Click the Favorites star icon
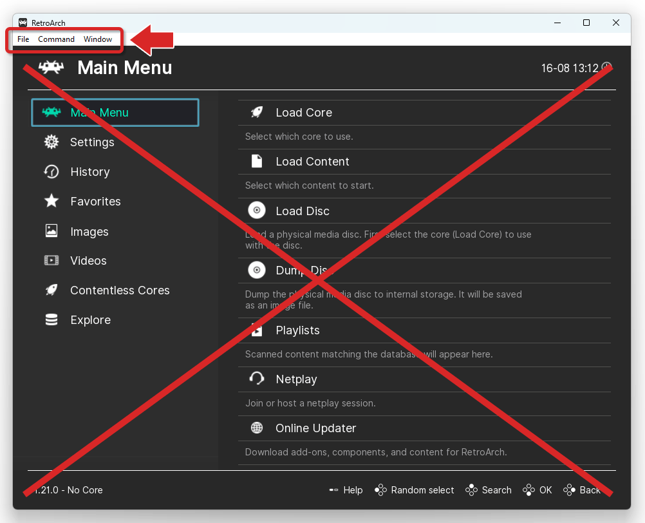Image resolution: width=645 pixels, height=523 pixels. 51,201
